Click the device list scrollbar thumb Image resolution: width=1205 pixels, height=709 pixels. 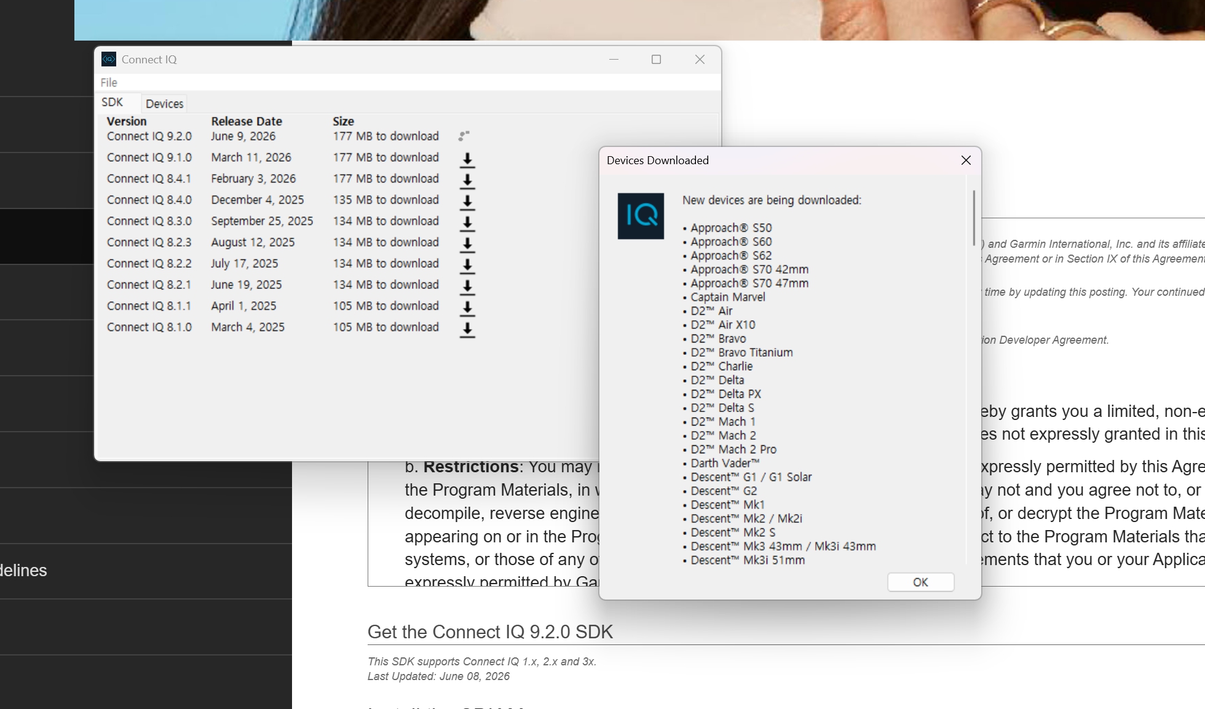pyautogui.click(x=974, y=218)
